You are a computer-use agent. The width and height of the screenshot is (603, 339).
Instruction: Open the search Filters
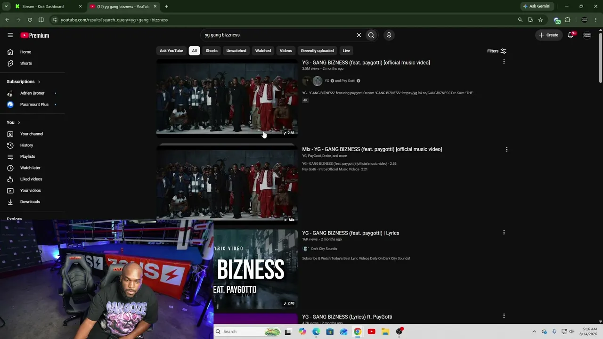497,51
